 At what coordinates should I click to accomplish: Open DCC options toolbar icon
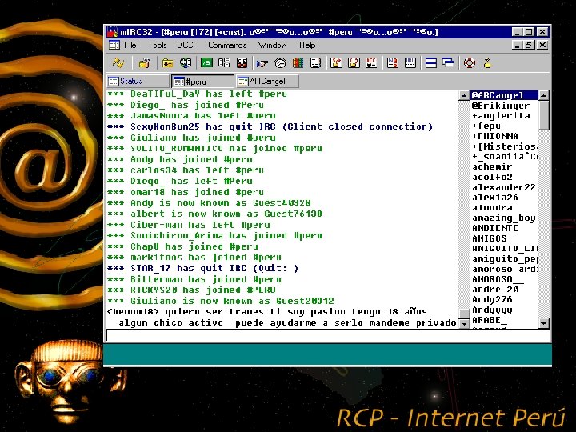[371, 63]
